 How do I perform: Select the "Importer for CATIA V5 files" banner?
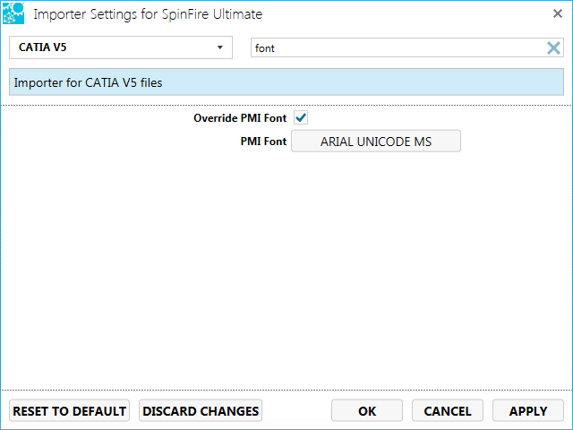tap(286, 83)
